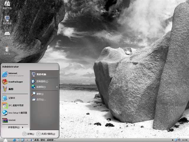Open 回收站 (Recycle Bin) on desktop
Viewport: 189px width, 142px height.
7,50
